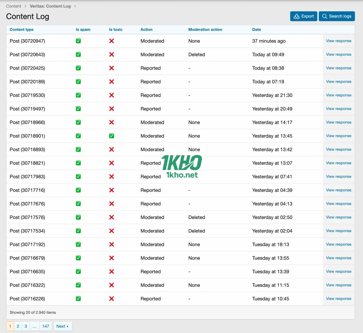Click red toxic X for Post 30720643
The width and height of the screenshot is (363, 333).
pyautogui.click(x=112, y=55)
